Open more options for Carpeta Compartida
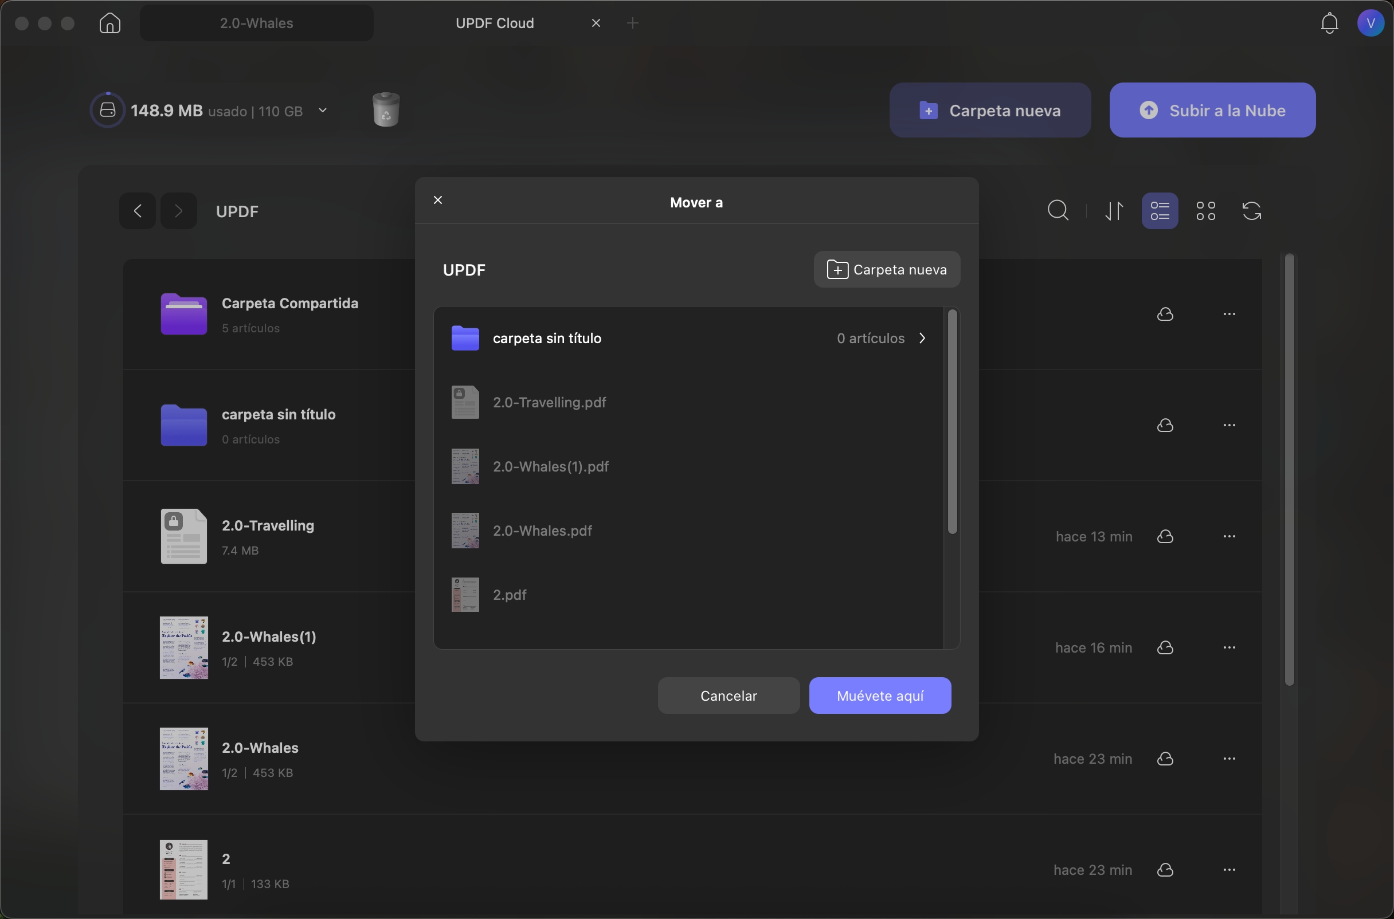 click(x=1229, y=315)
